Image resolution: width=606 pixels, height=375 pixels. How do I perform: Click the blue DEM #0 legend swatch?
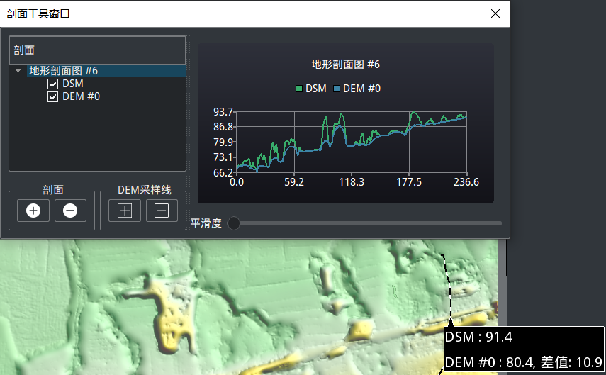pyautogui.click(x=336, y=89)
